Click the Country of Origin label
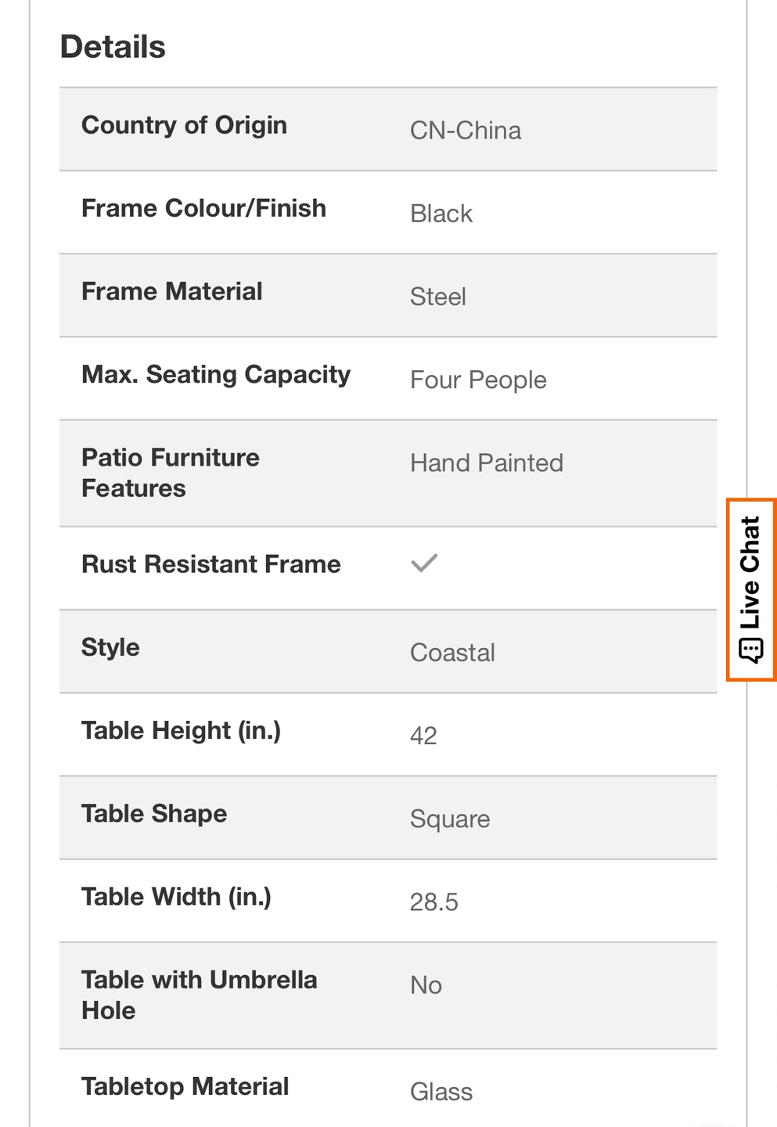Viewport: 777px width, 1127px height. 184,125
